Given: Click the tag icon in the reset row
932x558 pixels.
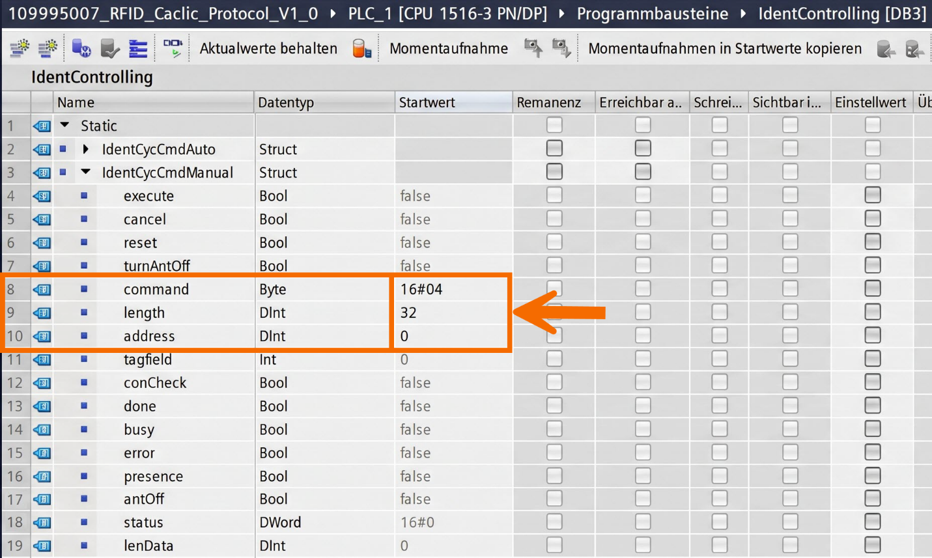Looking at the screenshot, I should click(x=42, y=243).
